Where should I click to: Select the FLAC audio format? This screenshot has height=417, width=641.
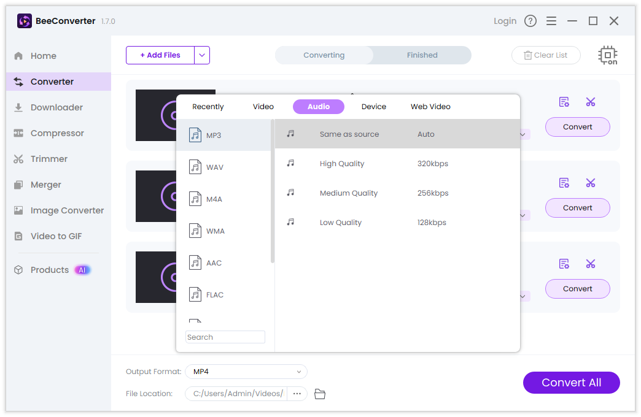click(214, 295)
